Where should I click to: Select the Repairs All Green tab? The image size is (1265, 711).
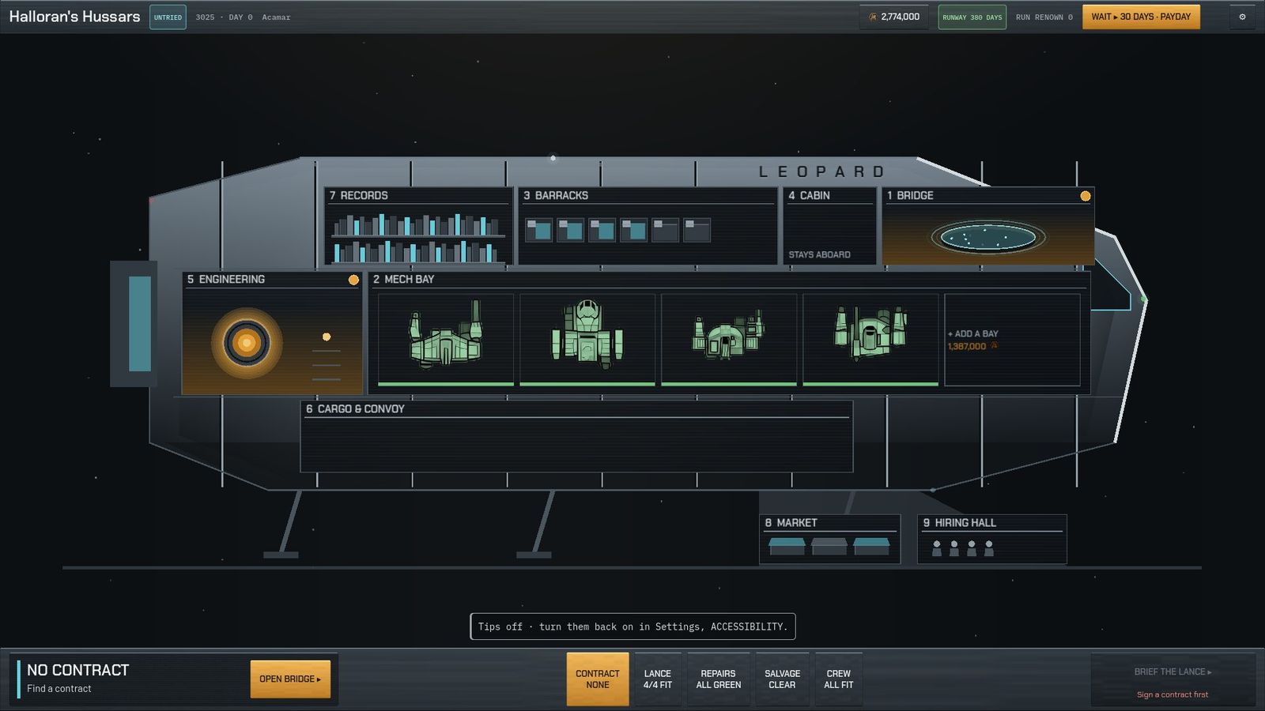coord(719,679)
